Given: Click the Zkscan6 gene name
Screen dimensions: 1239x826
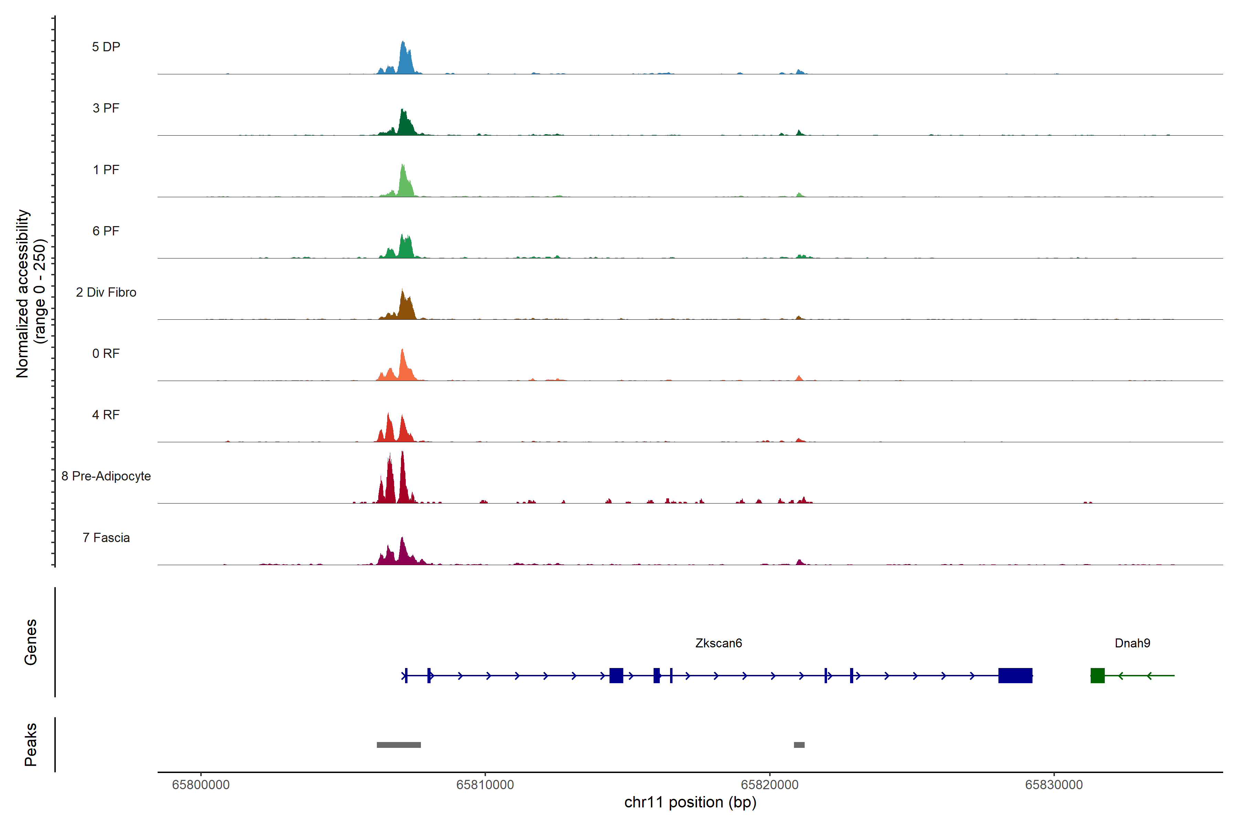Looking at the screenshot, I should 719,643.
